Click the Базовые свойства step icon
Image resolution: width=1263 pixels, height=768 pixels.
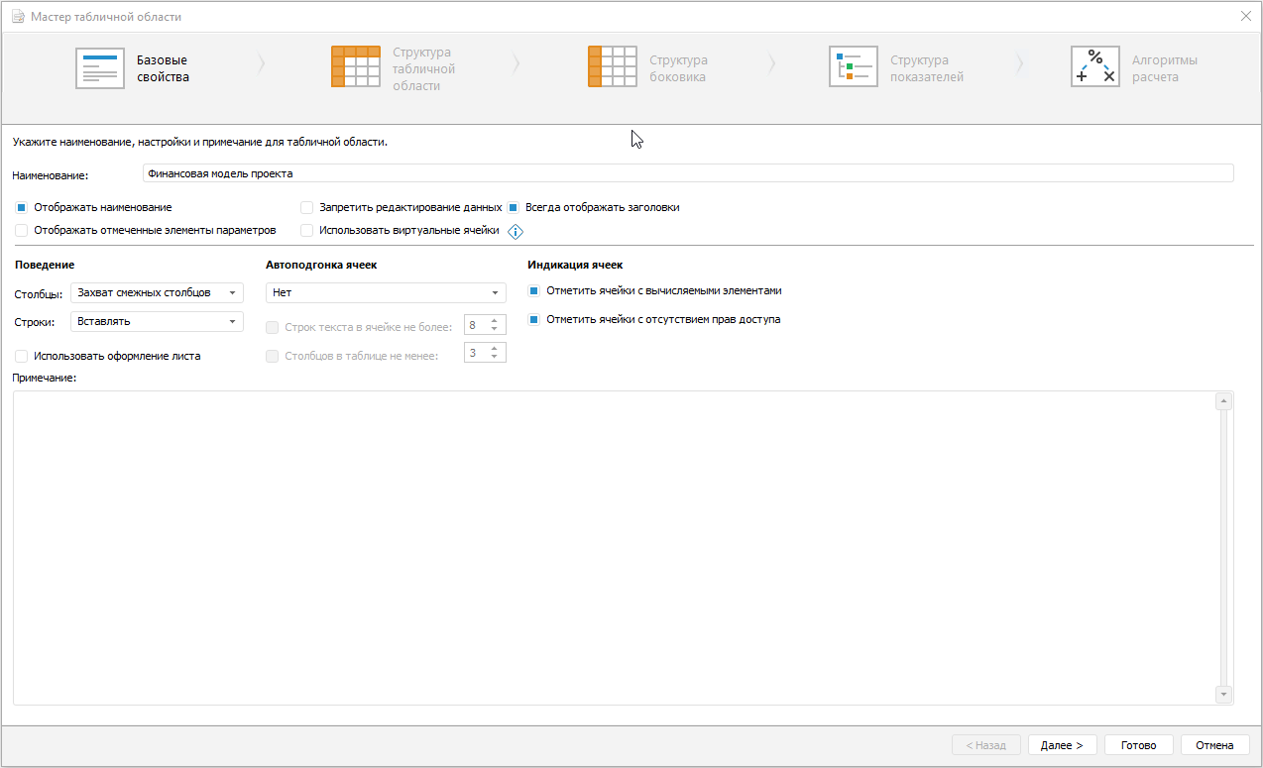pyautogui.click(x=100, y=68)
